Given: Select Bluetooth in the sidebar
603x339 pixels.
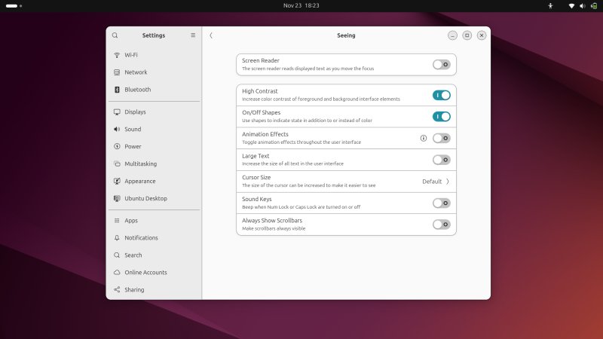Looking at the screenshot, I should point(155,90).
